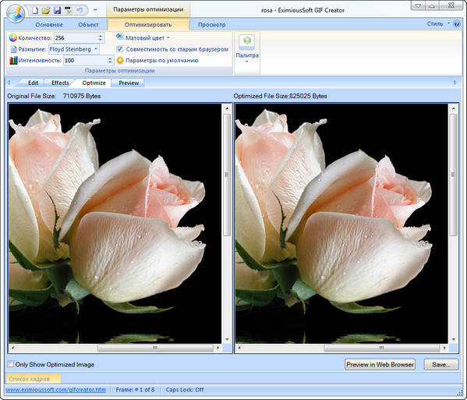
Task: Click the optimized rose image preview
Action: pos(341,223)
